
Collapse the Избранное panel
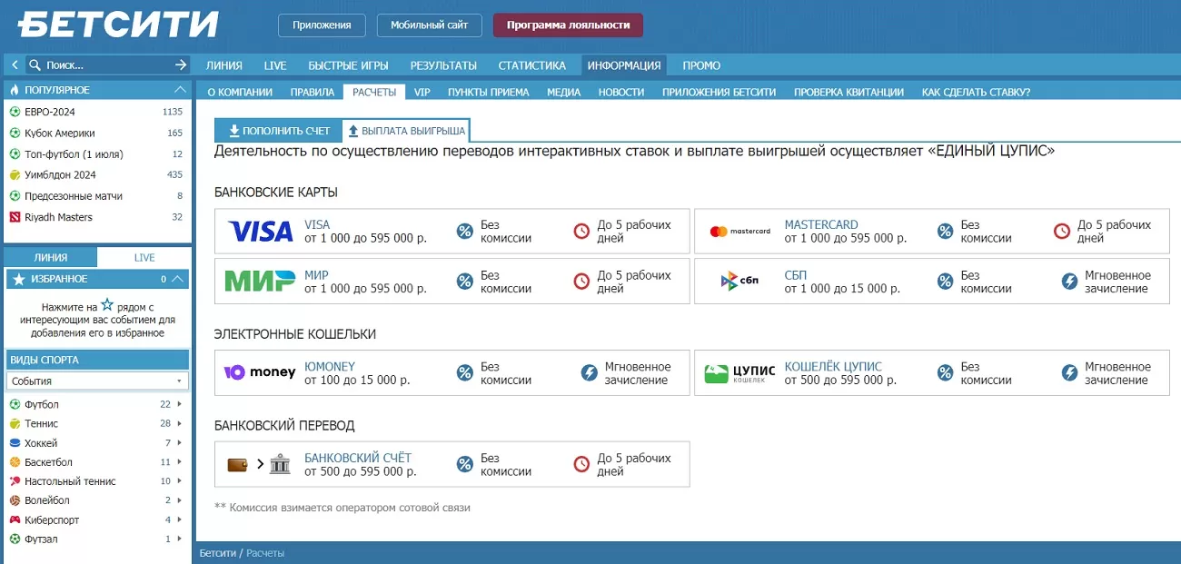click(178, 279)
